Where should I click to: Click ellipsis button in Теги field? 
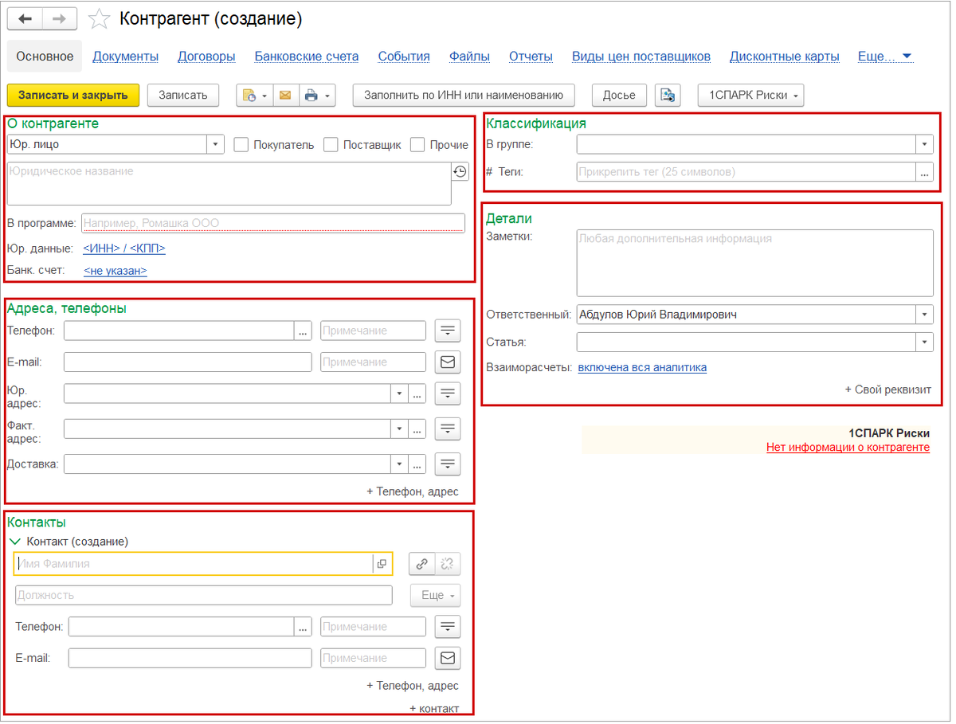tap(924, 171)
